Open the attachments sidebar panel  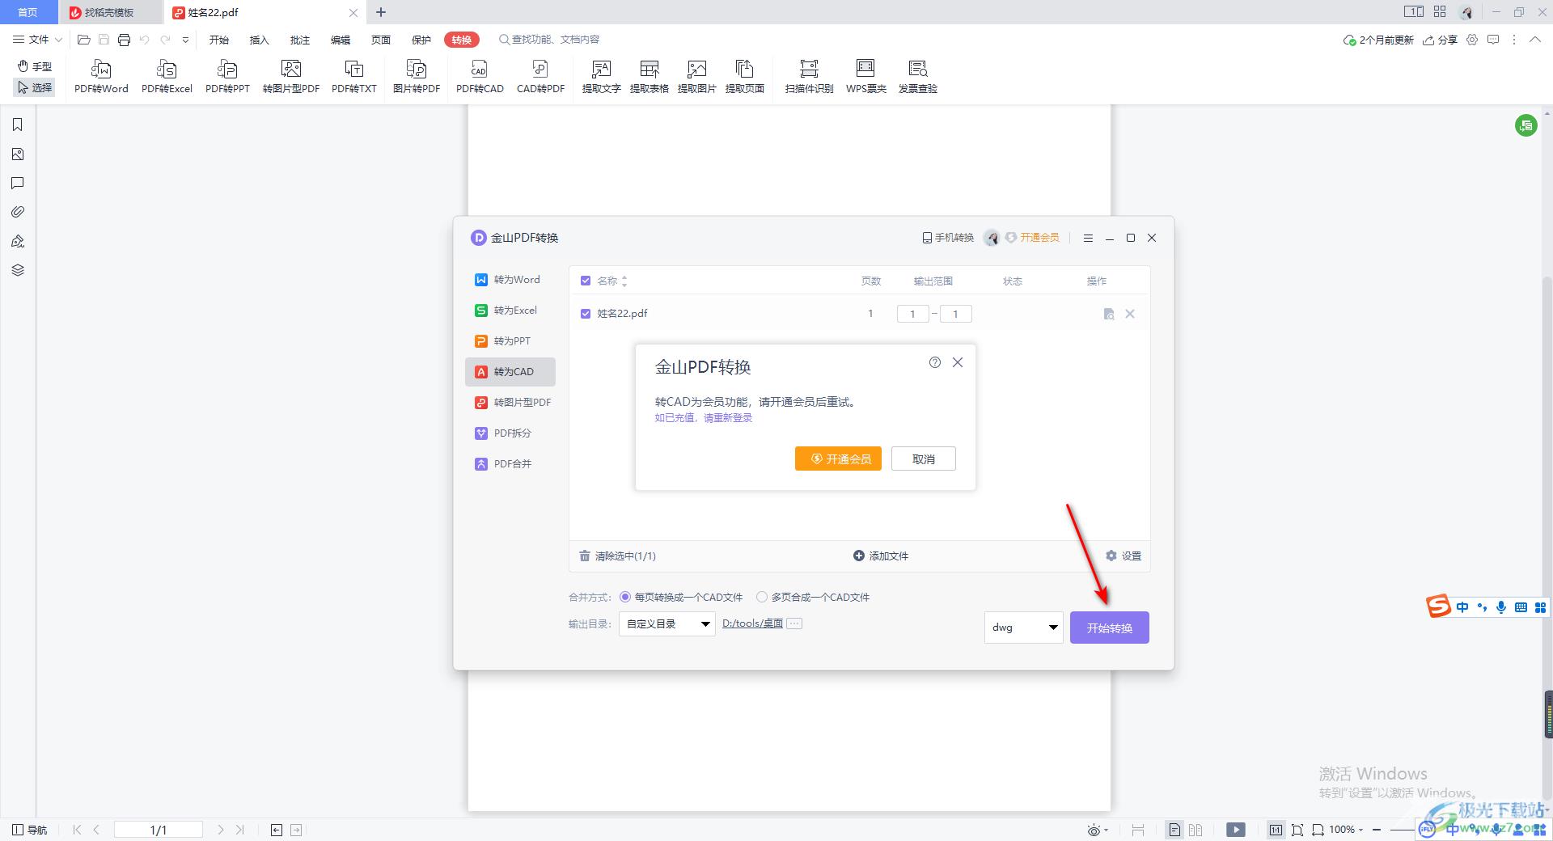tap(18, 212)
